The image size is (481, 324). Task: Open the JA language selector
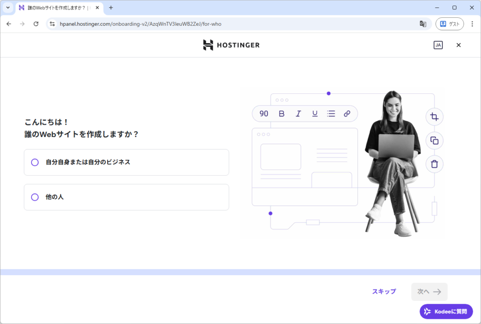[x=438, y=45]
